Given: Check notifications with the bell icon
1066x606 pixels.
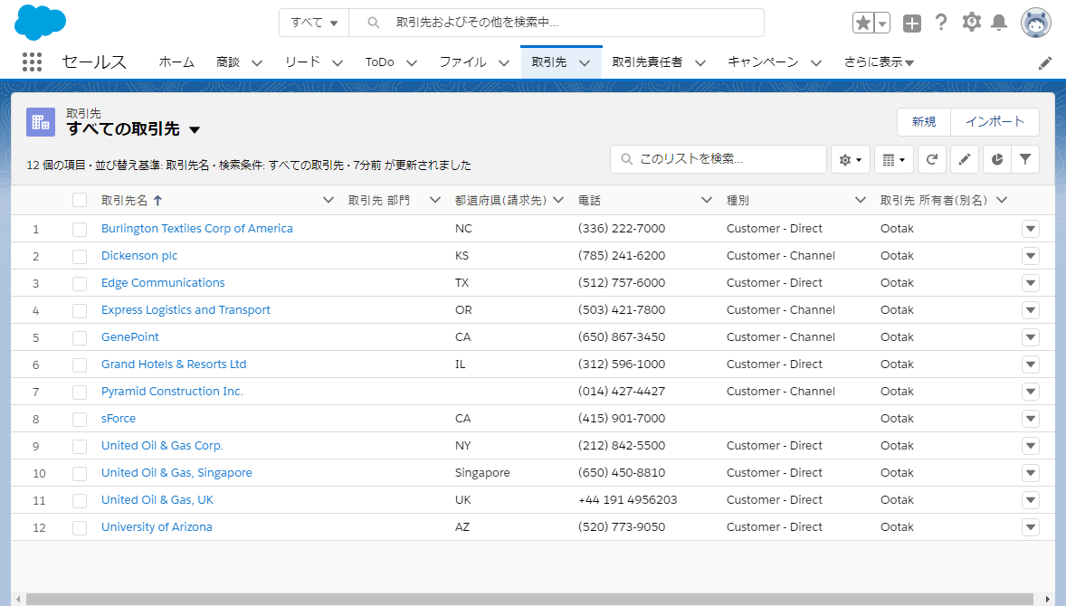Looking at the screenshot, I should point(1000,23).
